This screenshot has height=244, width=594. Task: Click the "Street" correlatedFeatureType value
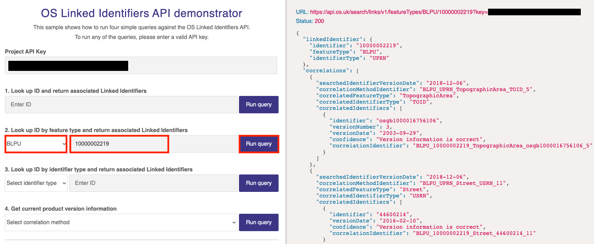point(413,189)
